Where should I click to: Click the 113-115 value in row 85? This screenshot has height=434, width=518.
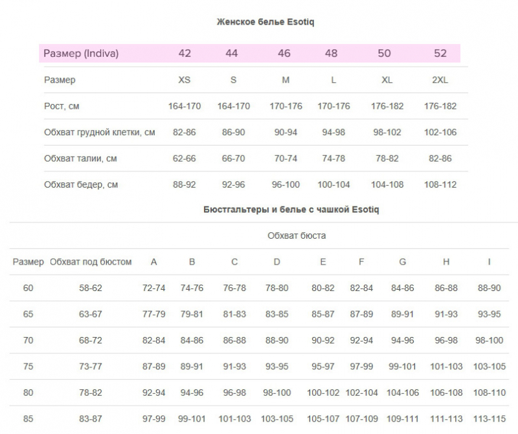490,419
